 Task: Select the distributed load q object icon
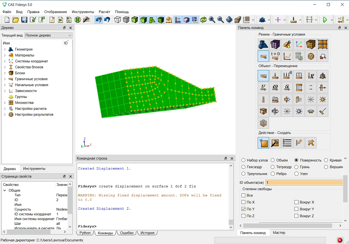(x=287, y=76)
